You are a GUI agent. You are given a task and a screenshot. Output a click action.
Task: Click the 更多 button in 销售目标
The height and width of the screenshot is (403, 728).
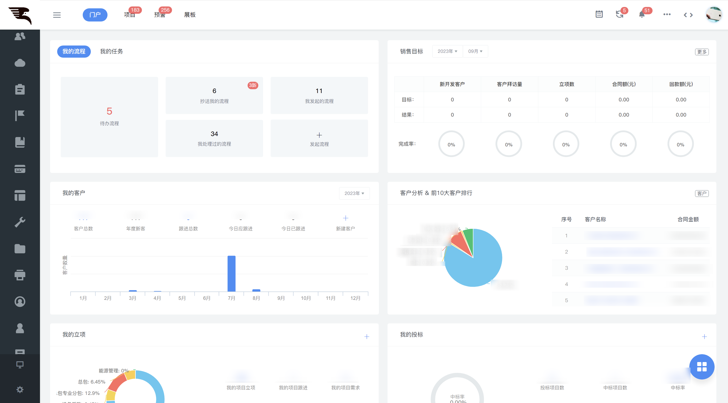701,52
